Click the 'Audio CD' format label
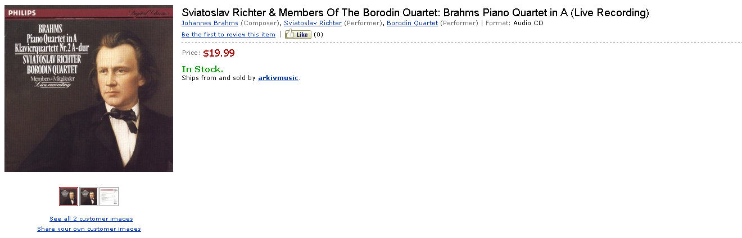The width and height of the screenshot is (742, 238). tap(528, 23)
